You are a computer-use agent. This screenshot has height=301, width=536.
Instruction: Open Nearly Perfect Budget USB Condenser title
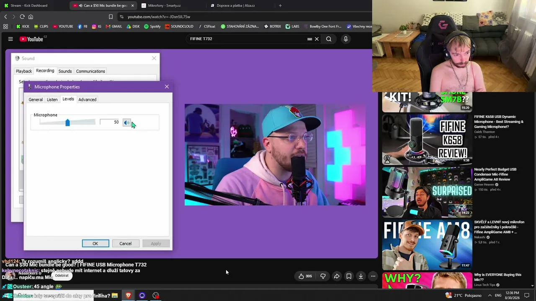click(495, 174)
